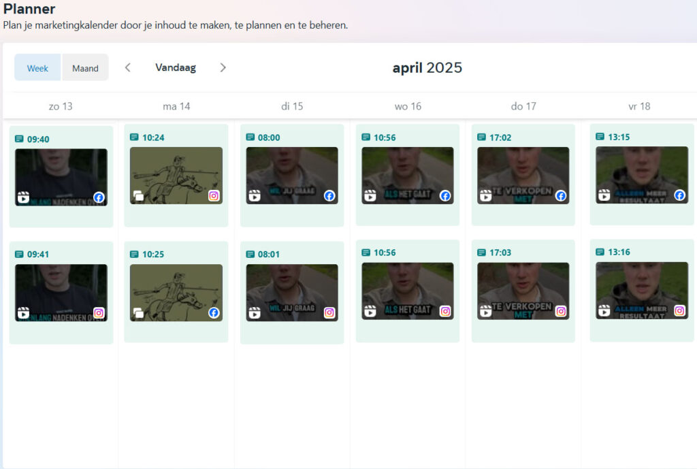
Task: Click Instagram icon on vr 18 13:16 post
Action: pos(679,311)
